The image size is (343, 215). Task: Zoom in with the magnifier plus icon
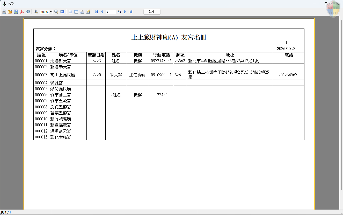point(36,12)
